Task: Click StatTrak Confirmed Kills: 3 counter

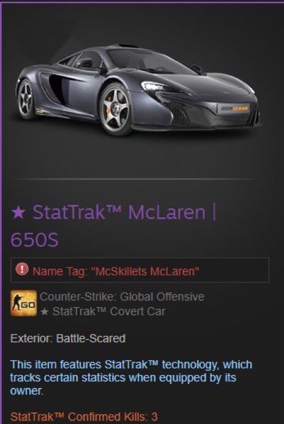Action: coord(84,417)
